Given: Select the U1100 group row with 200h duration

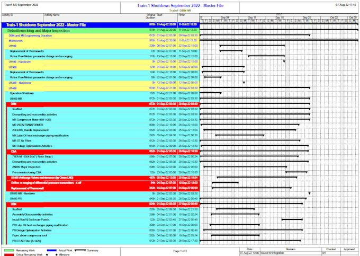Looking at the screenshot, I should coord(102,46).
